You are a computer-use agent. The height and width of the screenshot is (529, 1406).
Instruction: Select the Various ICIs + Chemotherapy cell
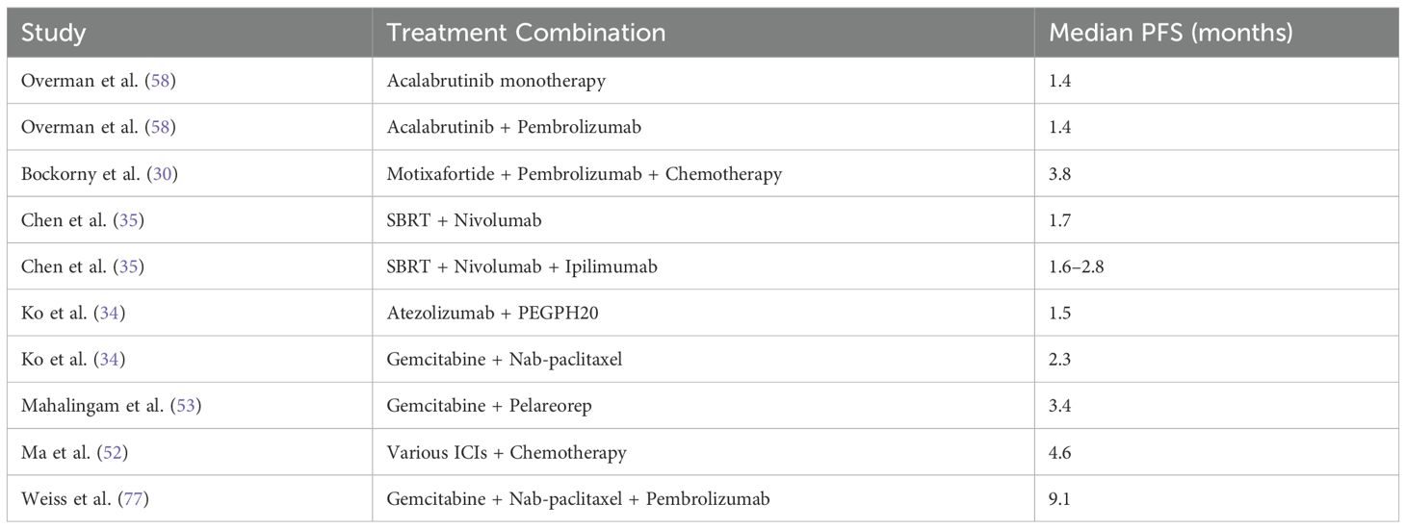tap(507, 453)
